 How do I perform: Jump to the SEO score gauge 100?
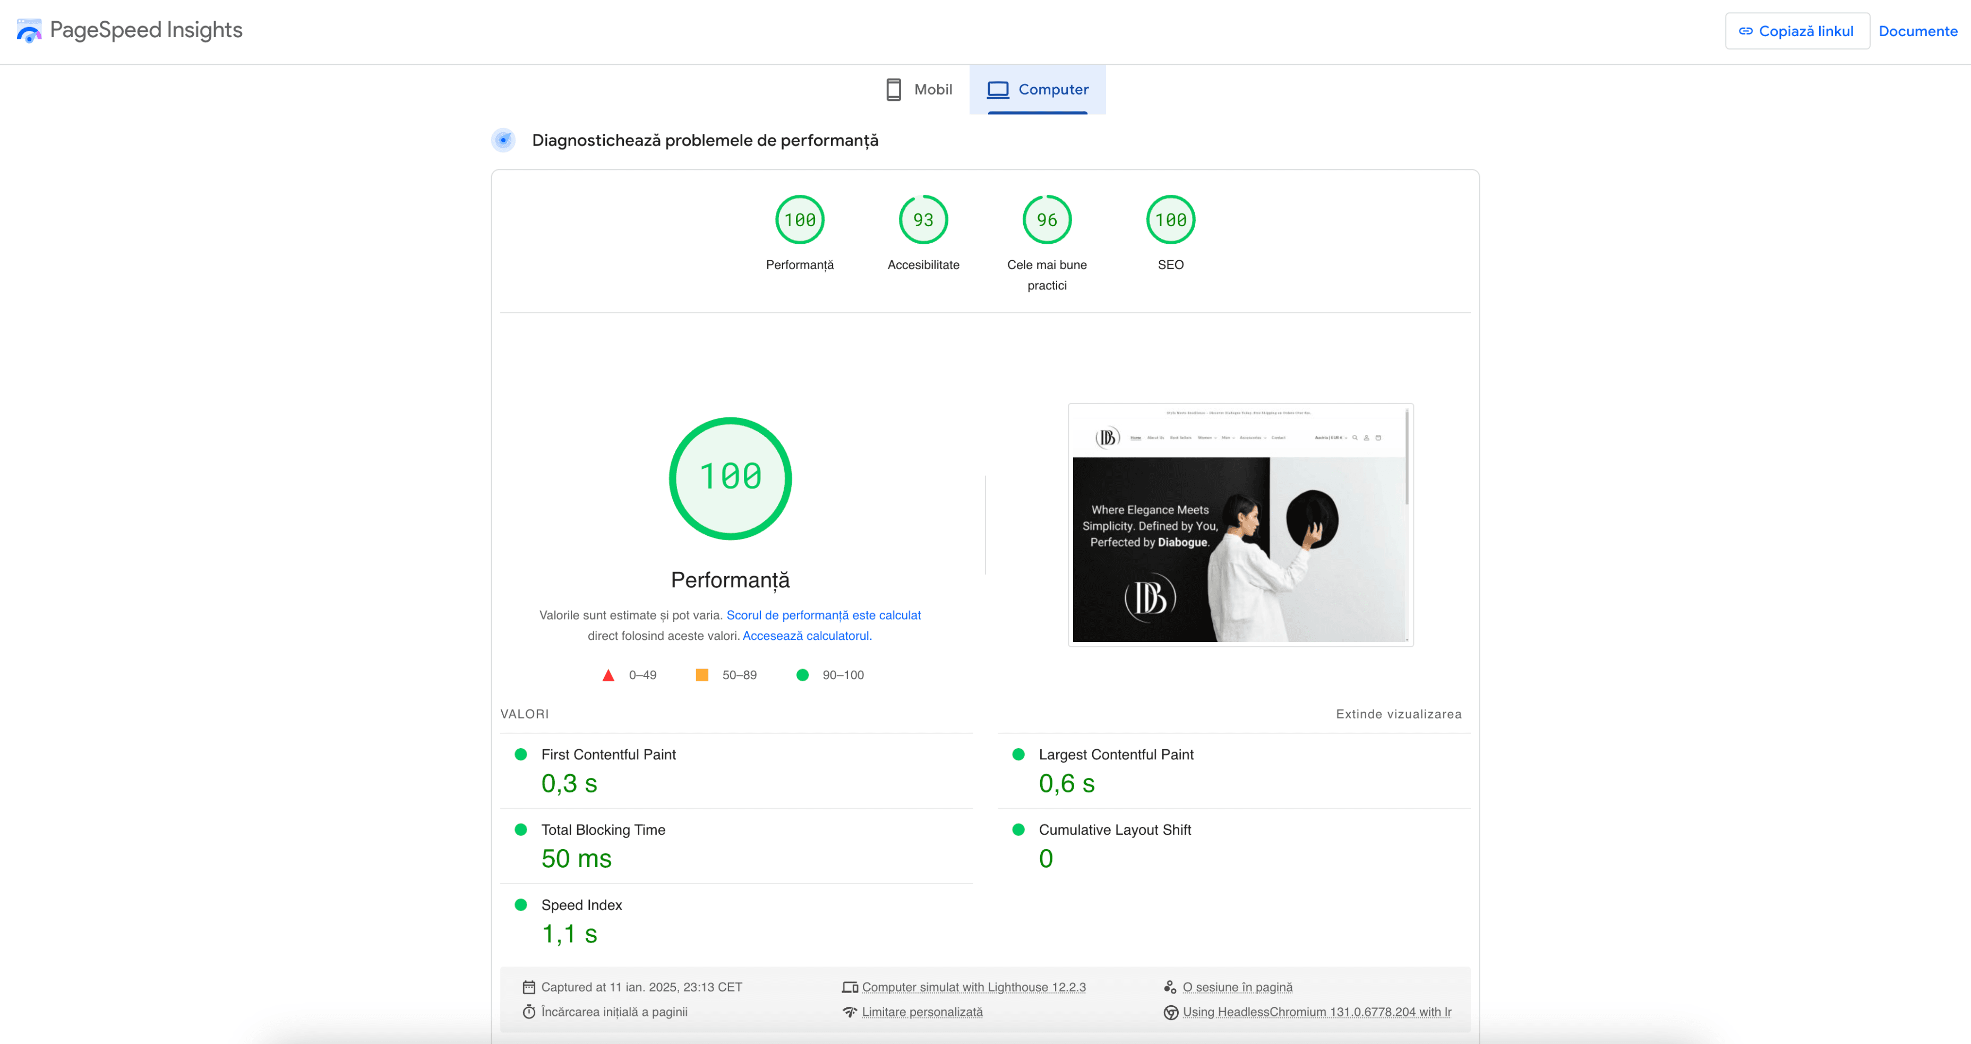click(1170, 220)
